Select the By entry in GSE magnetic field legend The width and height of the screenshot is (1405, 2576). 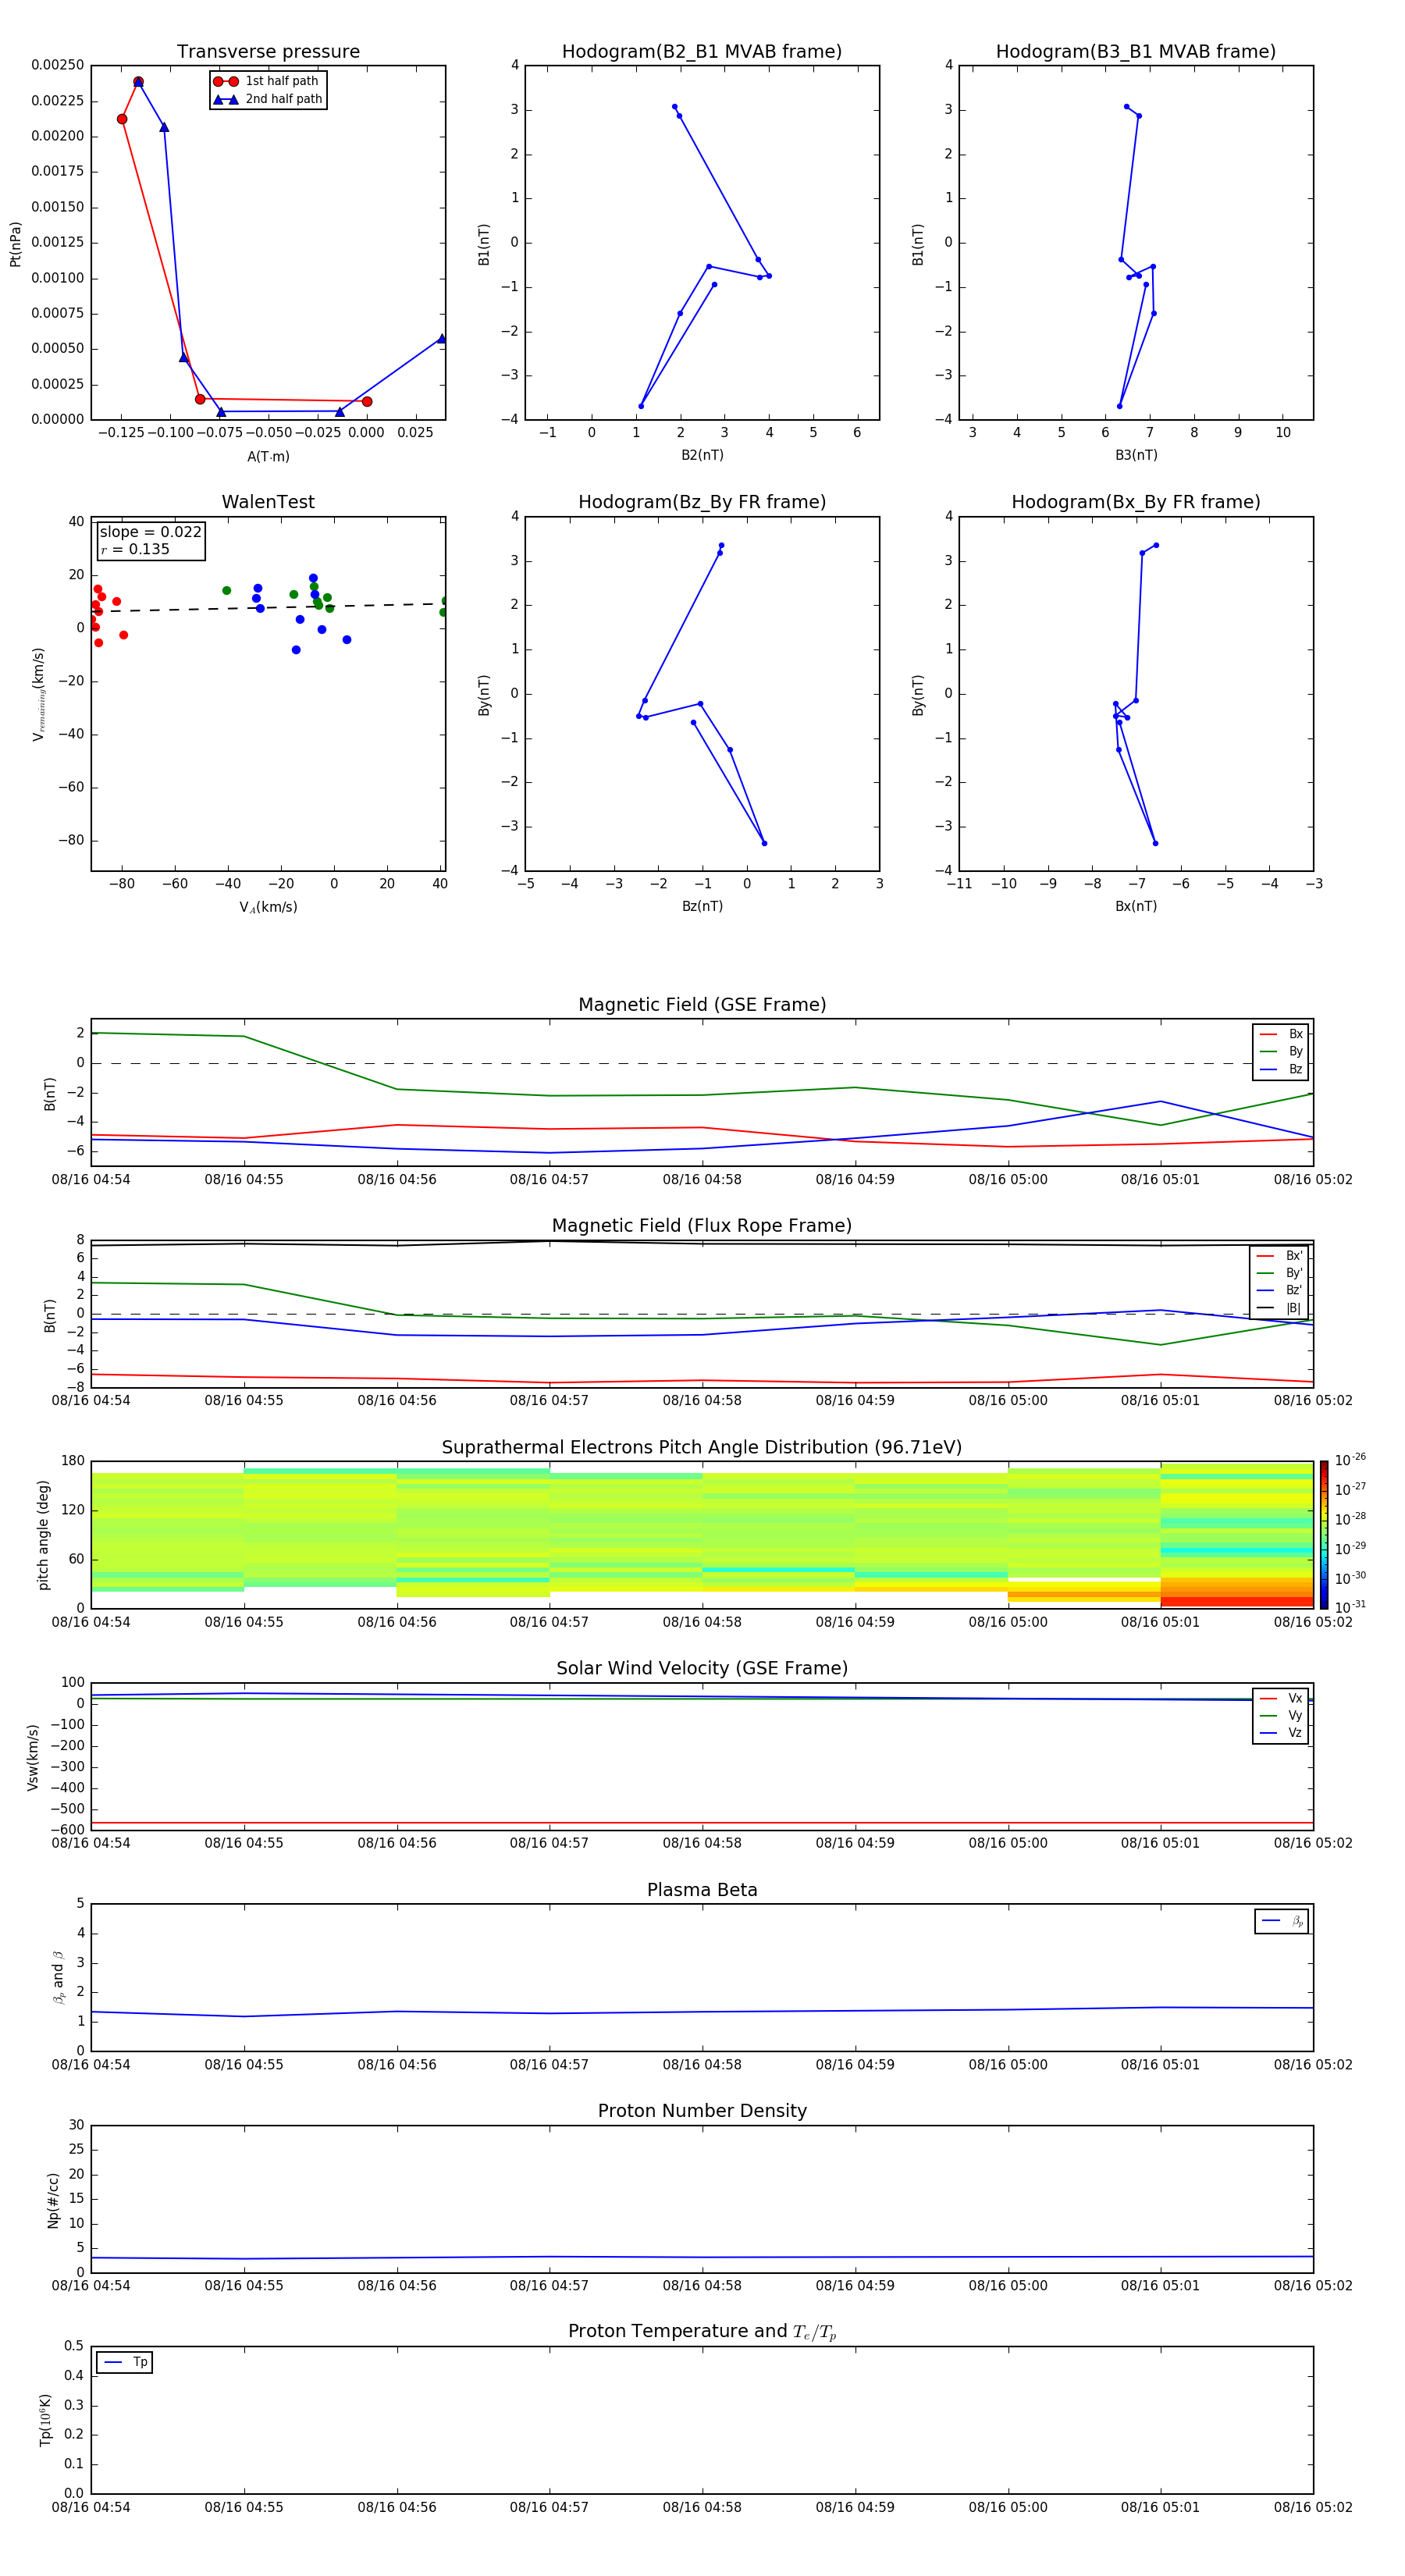[1281, 1052]
